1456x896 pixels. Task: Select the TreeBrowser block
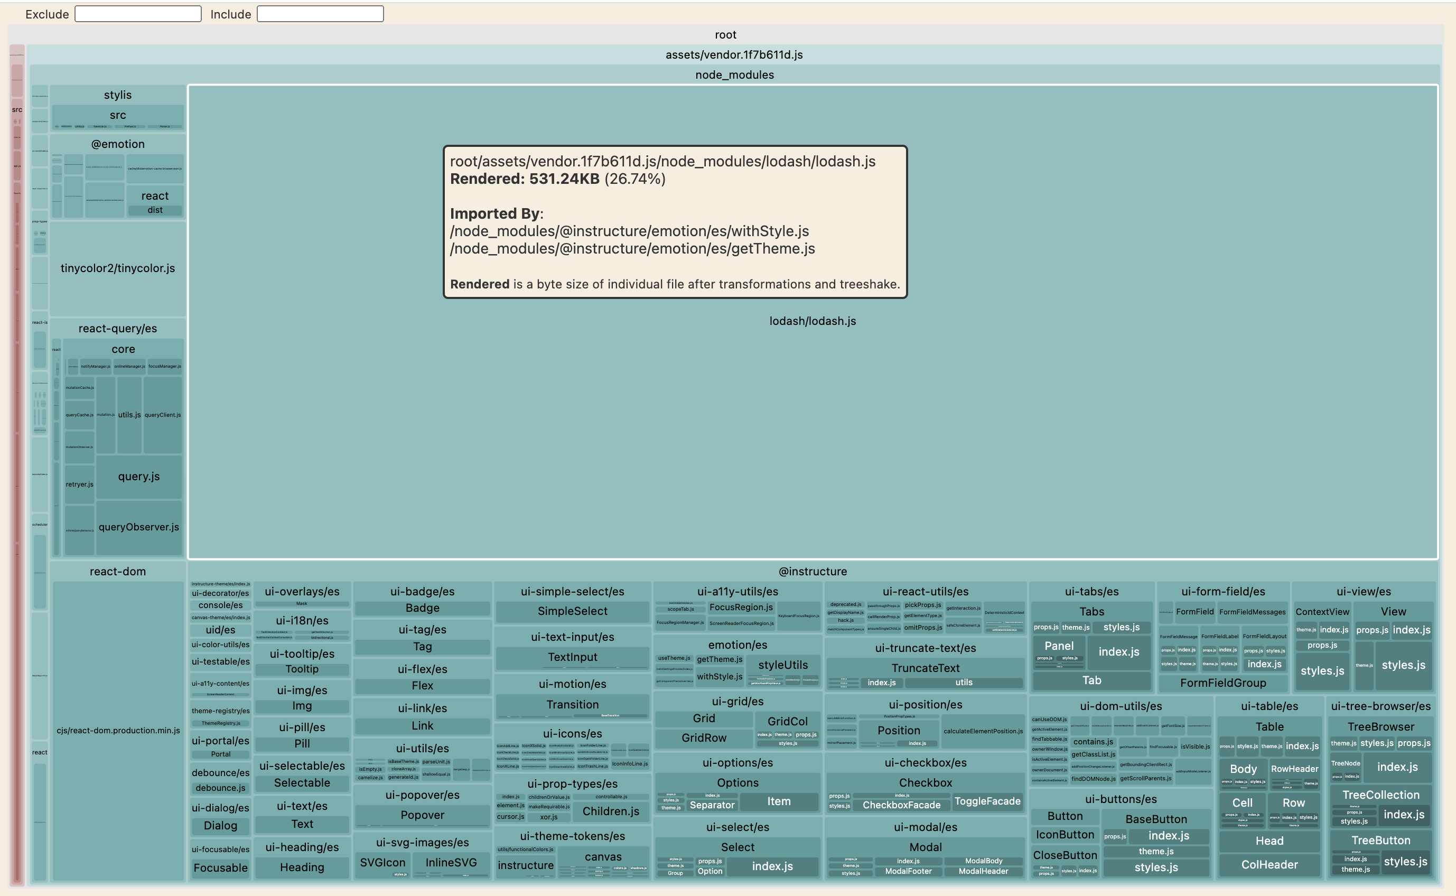(x=1381, y=726)
